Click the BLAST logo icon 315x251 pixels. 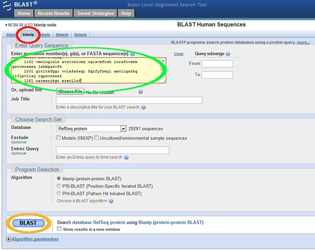pyautogui.click(x=7, y=6)
